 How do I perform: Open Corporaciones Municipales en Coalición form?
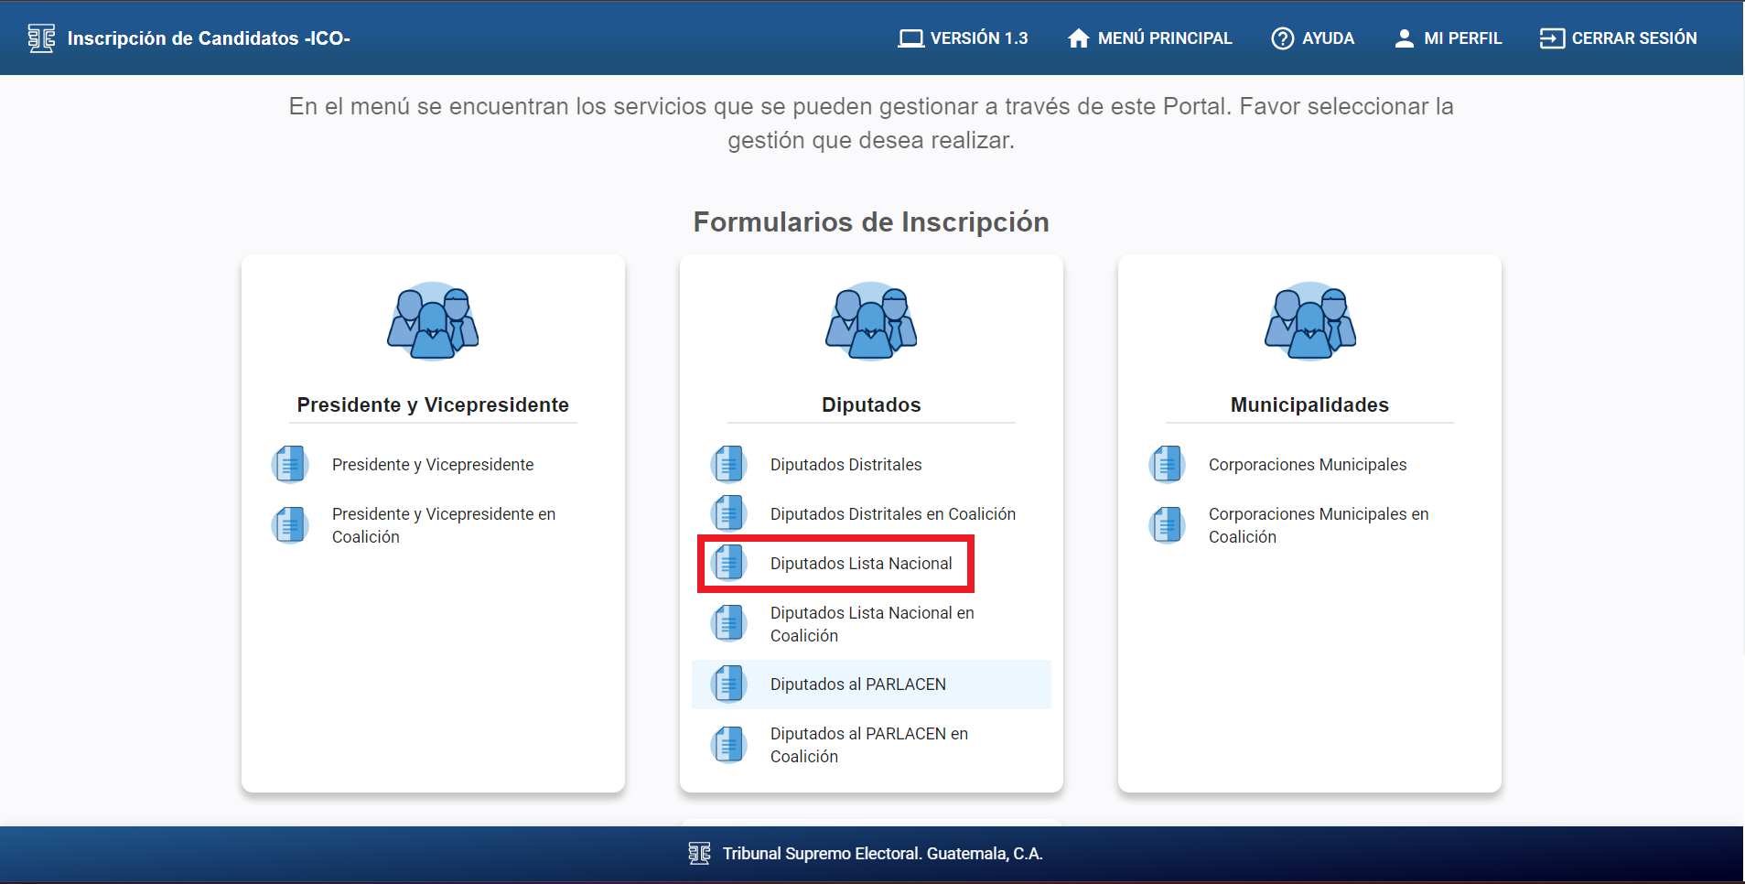click(1319, 525)
